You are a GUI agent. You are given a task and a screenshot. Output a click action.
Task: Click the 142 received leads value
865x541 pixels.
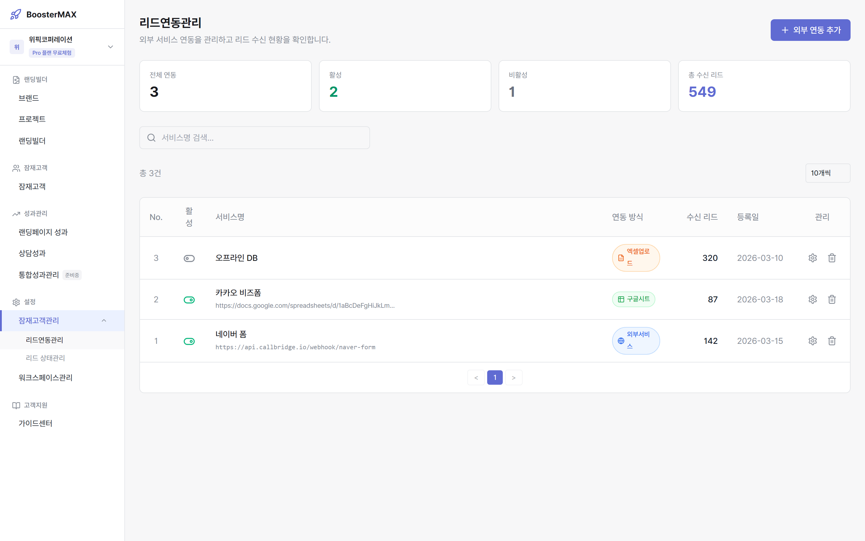[x=711, y=341]
